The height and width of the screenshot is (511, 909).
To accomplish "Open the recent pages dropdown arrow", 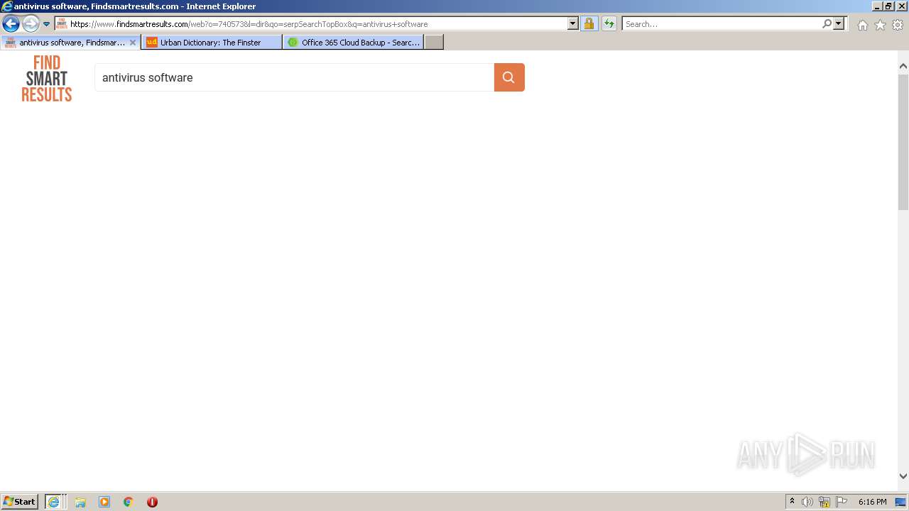I will [x=47, y=24].
